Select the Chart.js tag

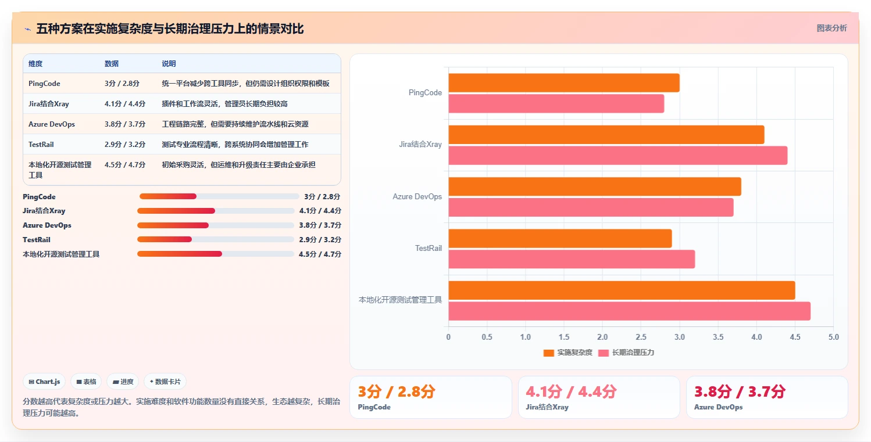(x=44, y=382)
